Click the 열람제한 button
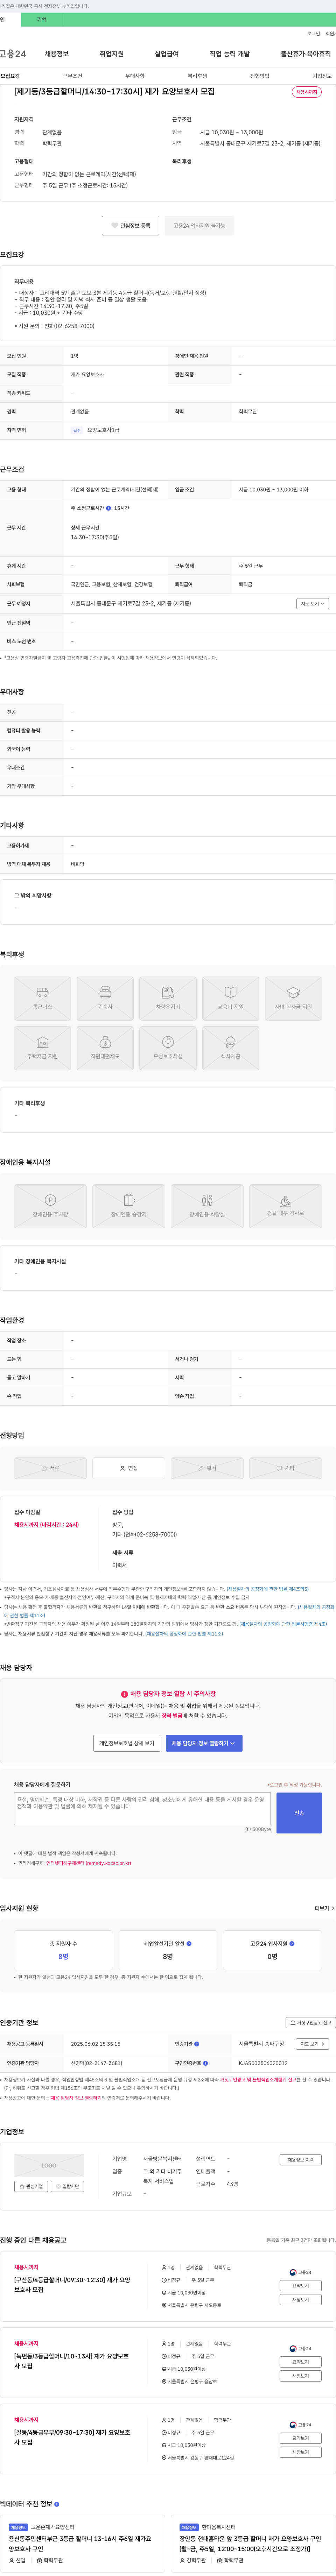 pyautogui.click(x=68, y=2186)
